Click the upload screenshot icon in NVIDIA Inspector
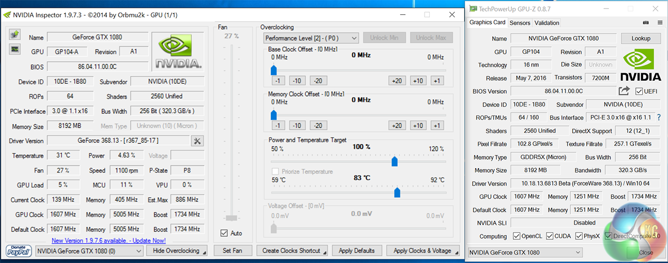 (15, 35)
